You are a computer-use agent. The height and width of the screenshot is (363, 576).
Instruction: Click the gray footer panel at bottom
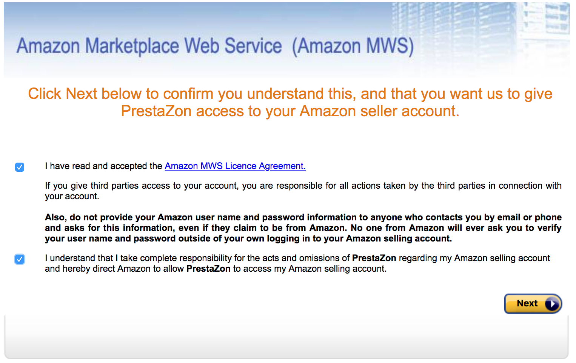(x=286, y=337)
